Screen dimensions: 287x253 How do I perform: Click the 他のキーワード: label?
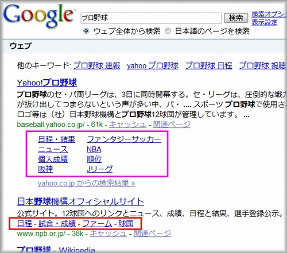[x=44, y=65]
